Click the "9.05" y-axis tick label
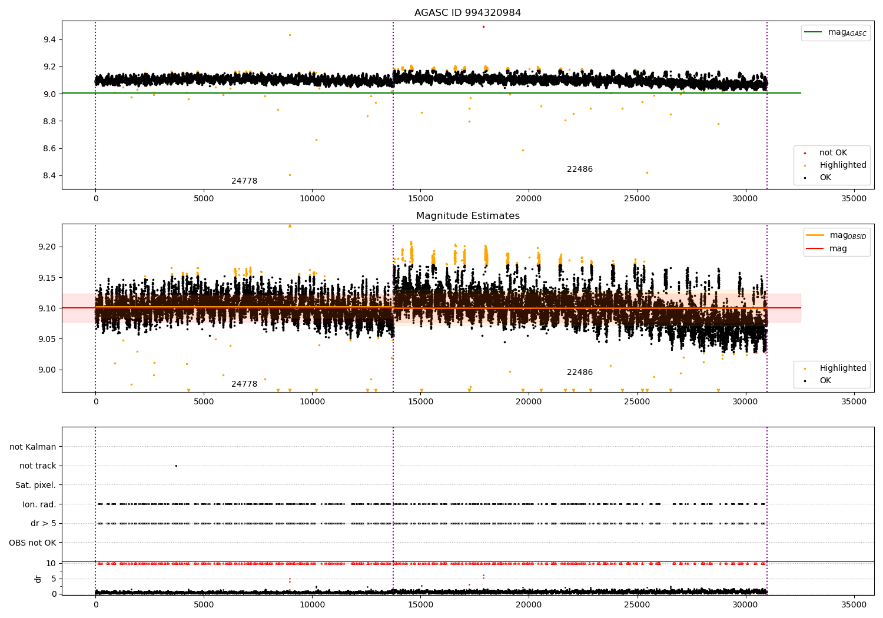 coord(47,339)
